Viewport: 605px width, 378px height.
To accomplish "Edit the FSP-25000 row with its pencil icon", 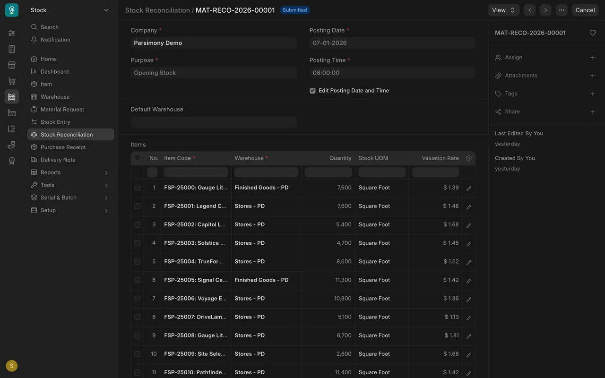I will 469,188.
